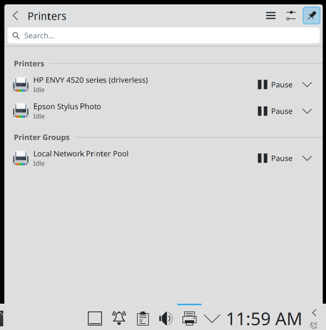326x330 pixels.
Task: Open the clipboard tray icon
Action: click(x=143, y=318)
